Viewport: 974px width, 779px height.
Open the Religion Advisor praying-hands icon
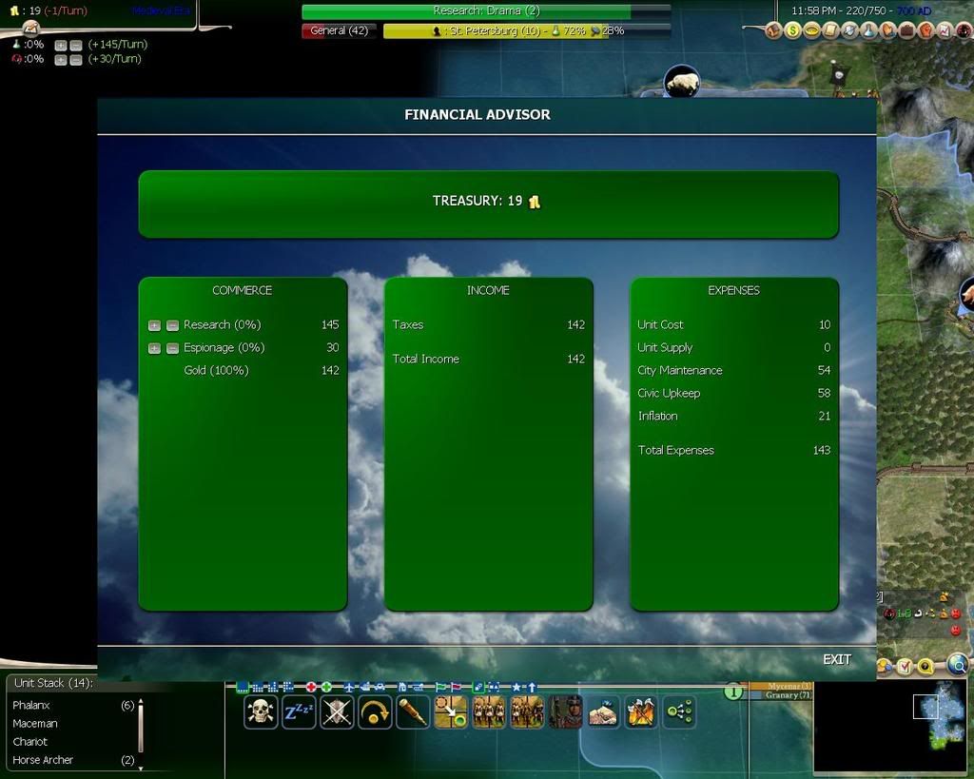[x=887, y=29]
